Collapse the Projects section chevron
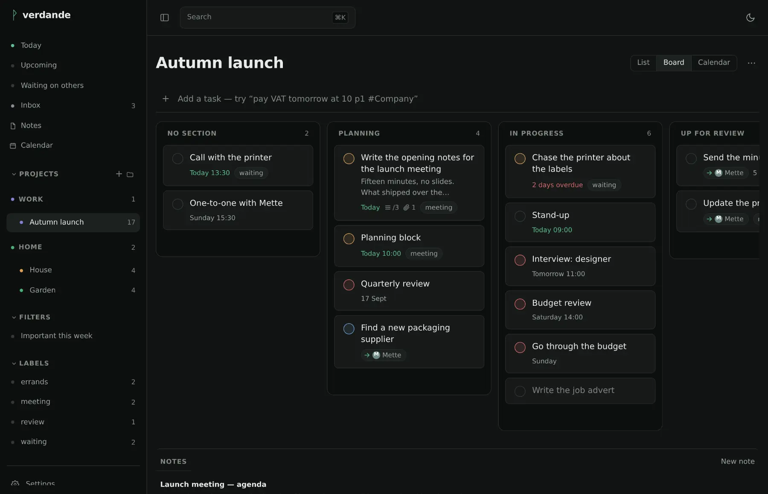 (x=14, y=174)
